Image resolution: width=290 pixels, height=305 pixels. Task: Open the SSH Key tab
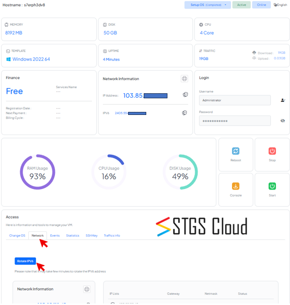pyautogui.click(x=91, y=235)
